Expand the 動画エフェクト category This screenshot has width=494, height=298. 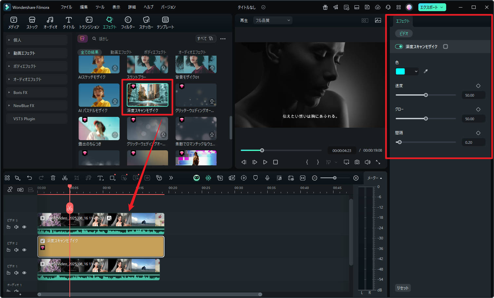coord(37,53)
